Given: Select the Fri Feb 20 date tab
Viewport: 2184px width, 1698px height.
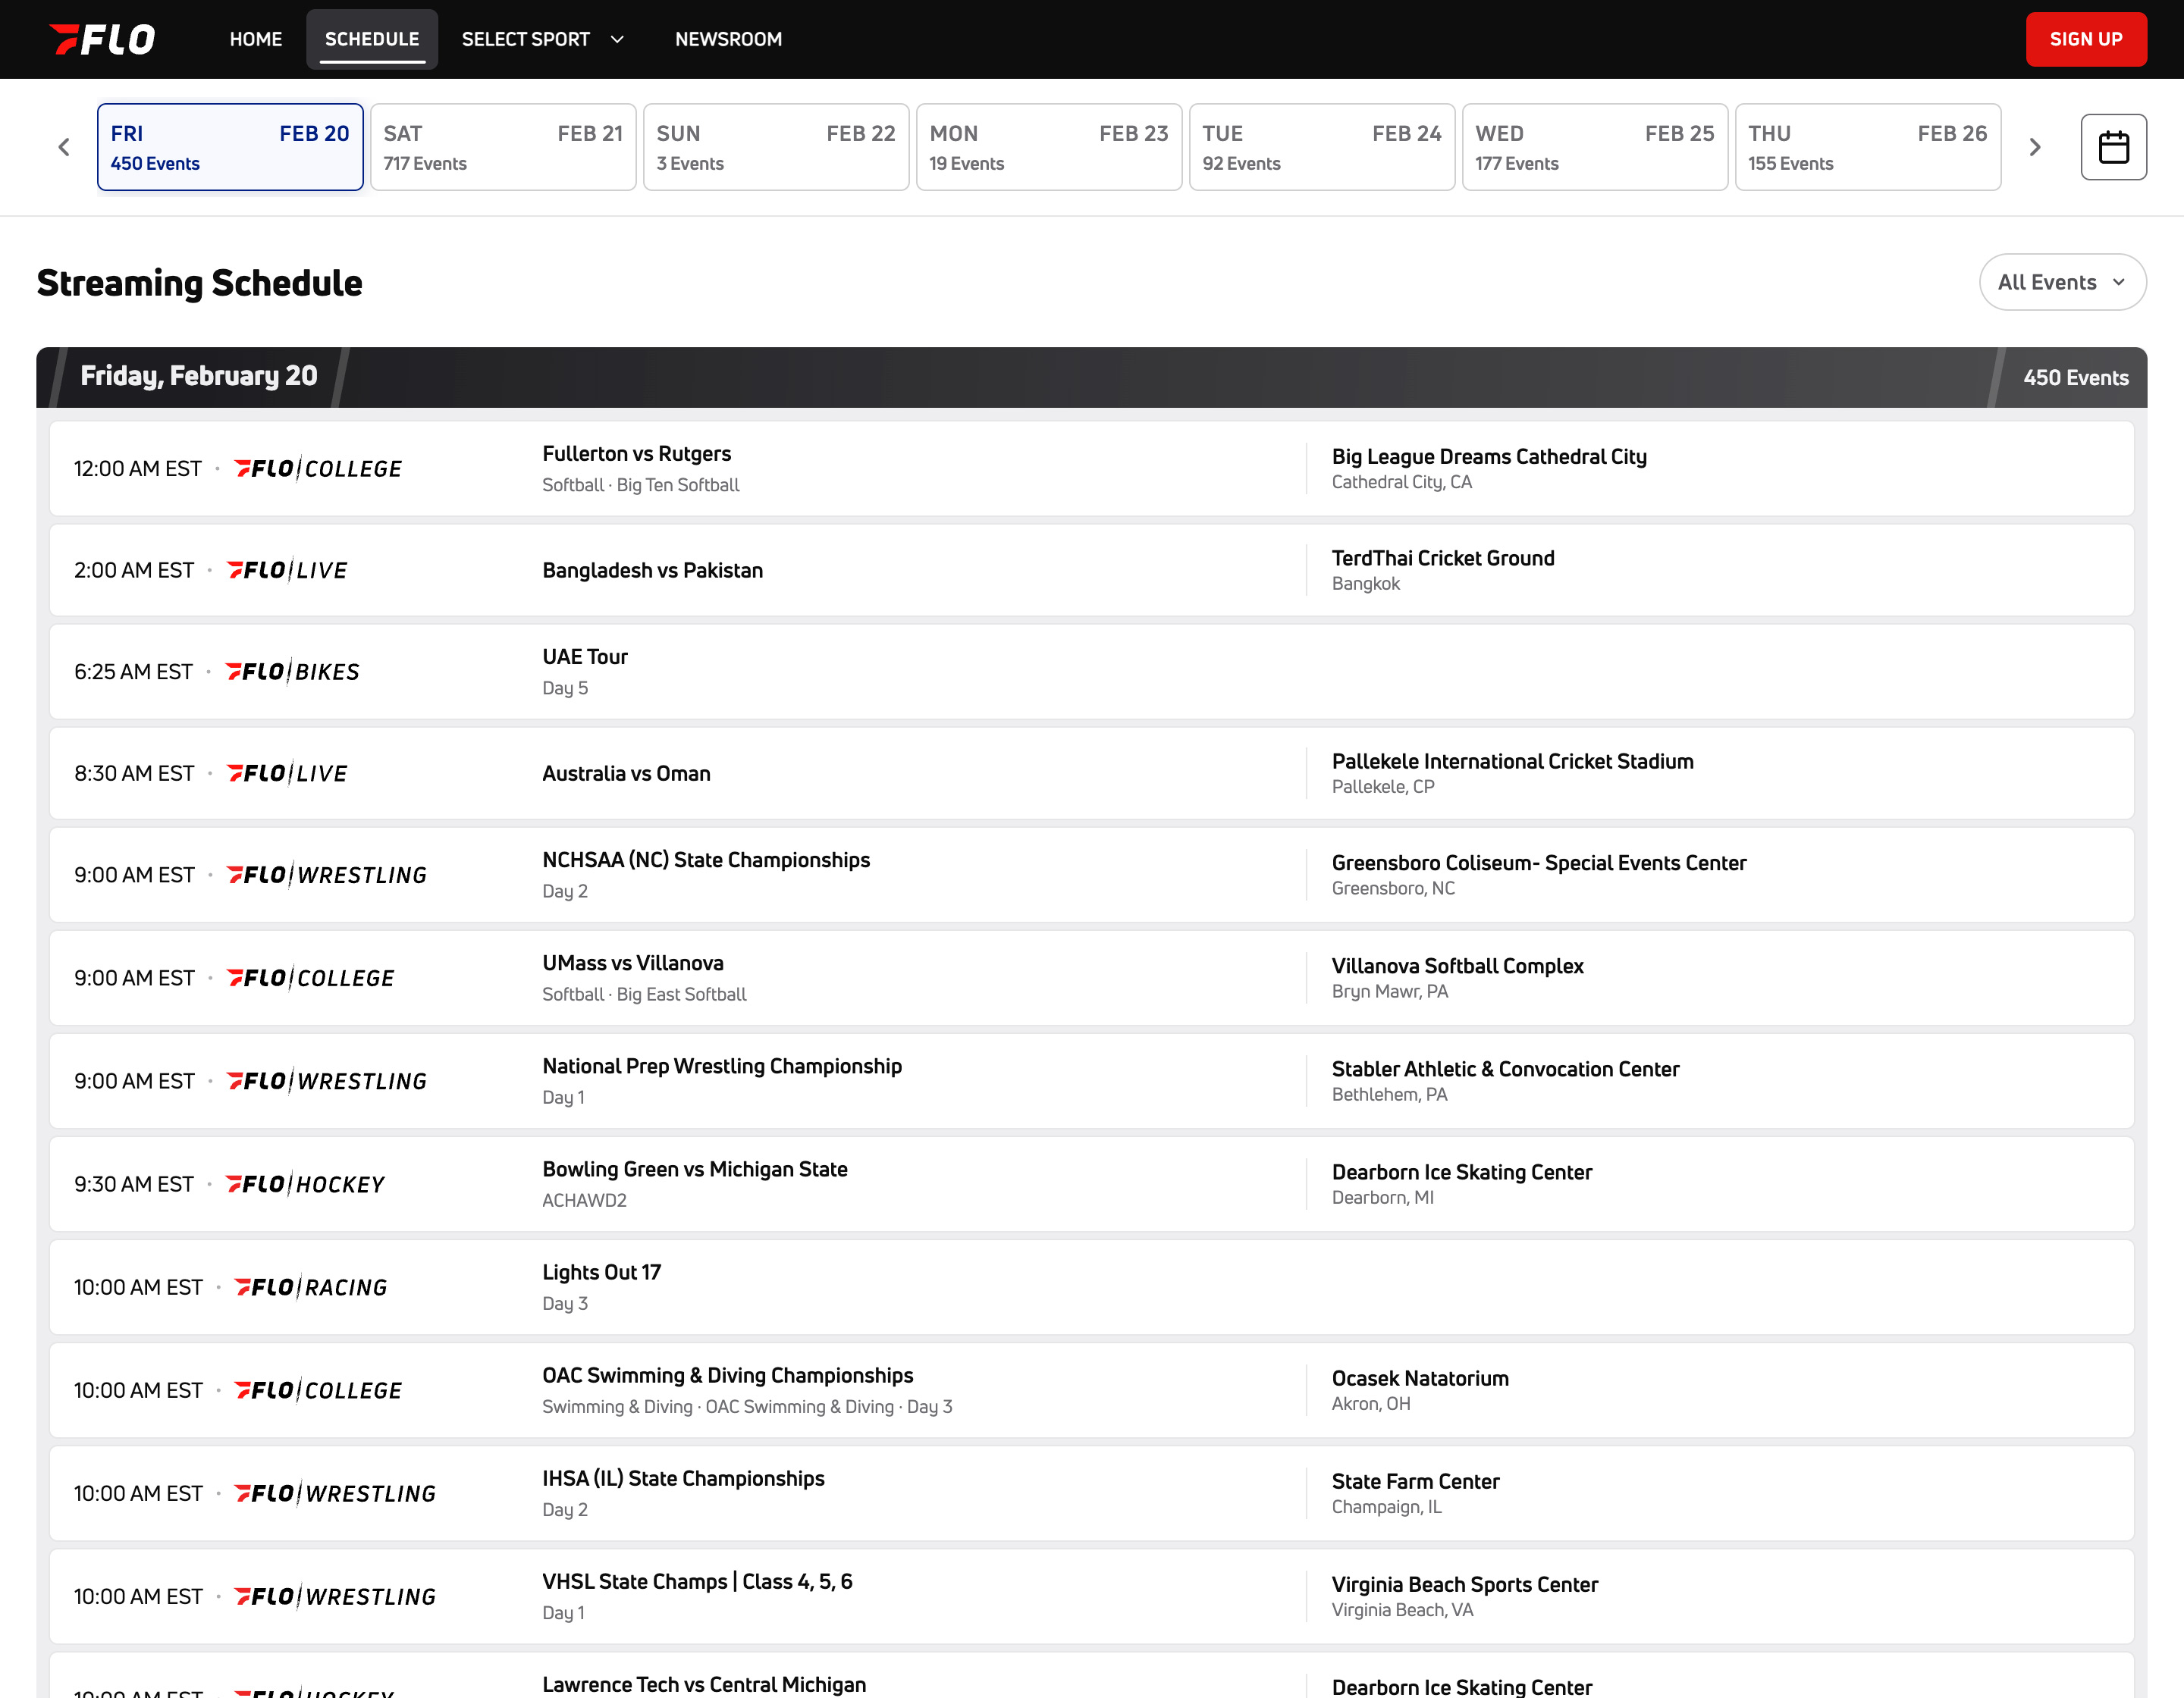Looking at the screenshot, I should 230,147.
